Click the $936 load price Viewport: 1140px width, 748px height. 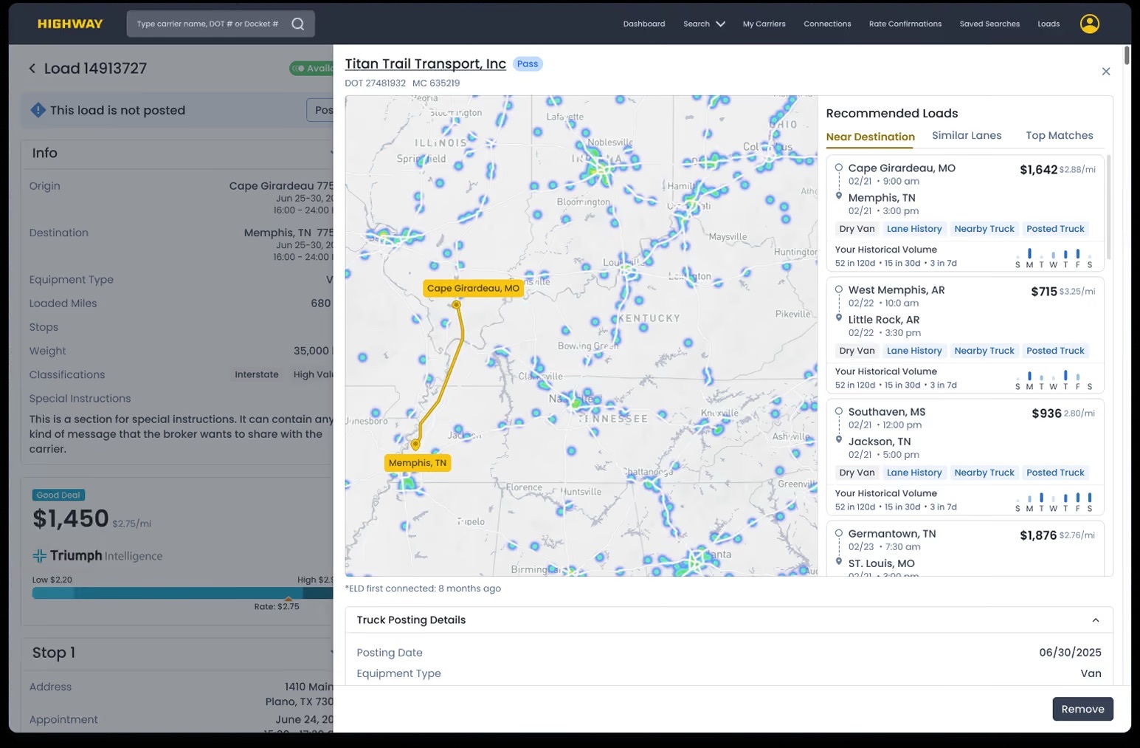point(1046,414)
